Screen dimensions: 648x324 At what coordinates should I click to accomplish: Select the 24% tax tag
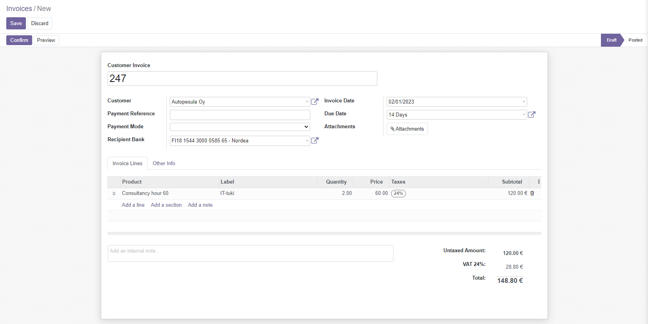pyautogui.click(x=399, y=193)
